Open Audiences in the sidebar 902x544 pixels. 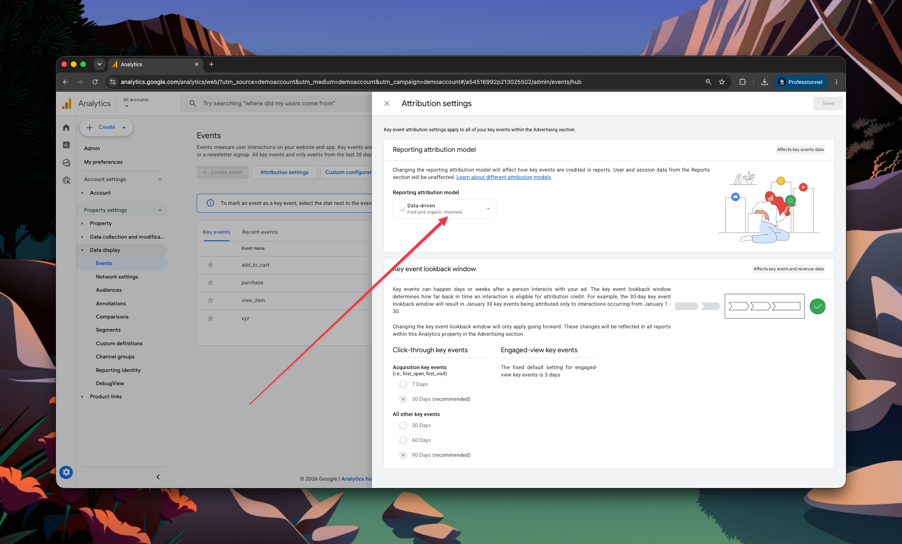(x=109, y=290)
